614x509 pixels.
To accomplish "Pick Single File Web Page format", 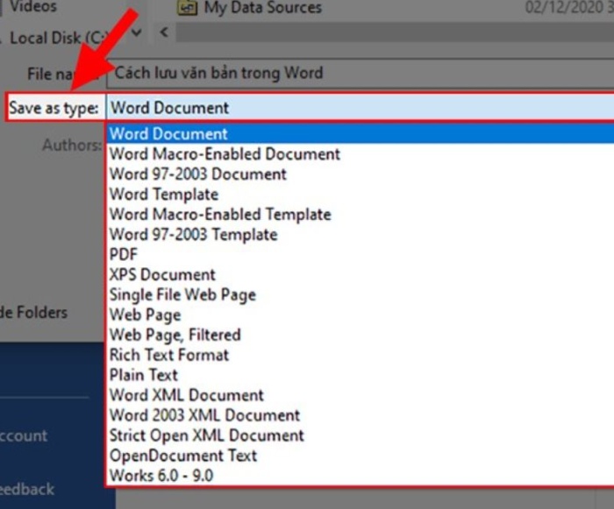I will (x=361, y=294).
